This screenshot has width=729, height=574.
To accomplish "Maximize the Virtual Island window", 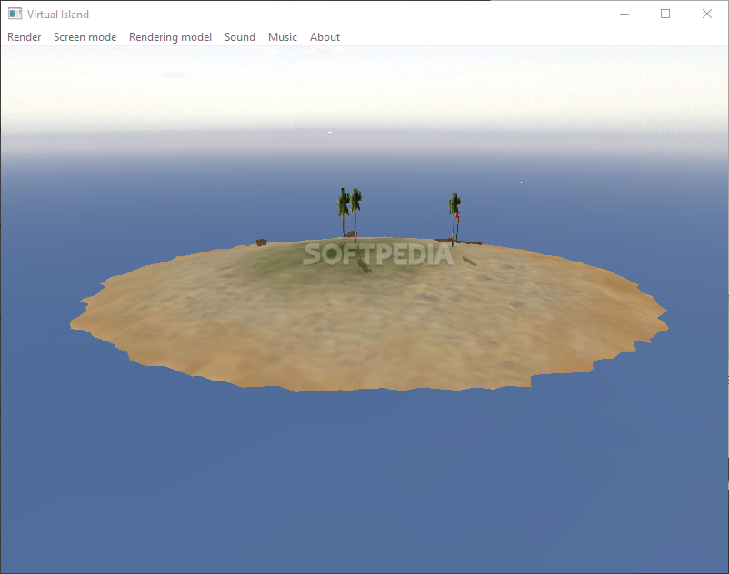I will click(665, 14).
